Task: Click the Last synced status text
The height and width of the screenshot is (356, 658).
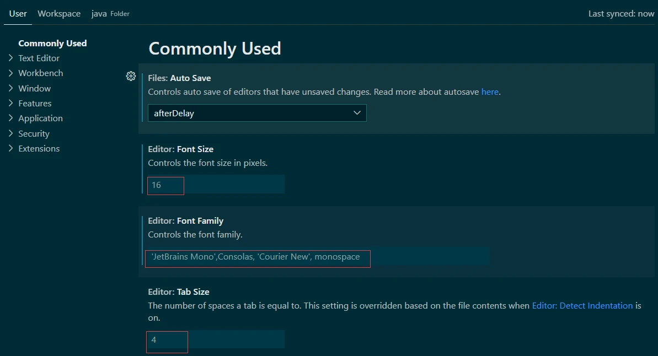Action: click(621, 13)
